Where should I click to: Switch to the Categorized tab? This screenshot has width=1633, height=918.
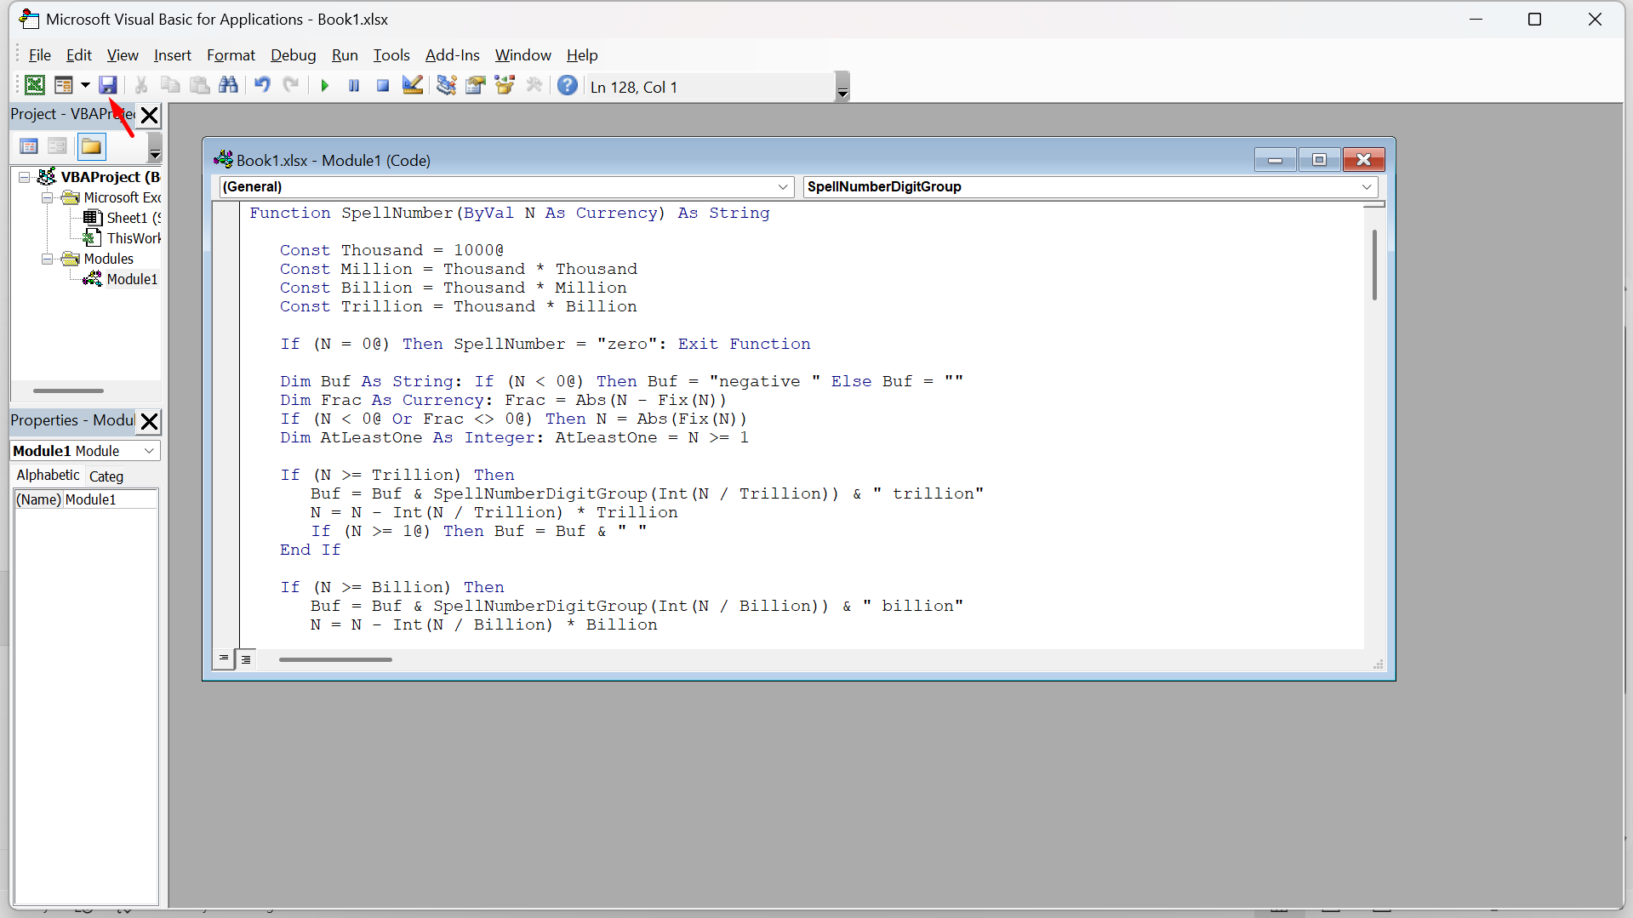[106, 476]
